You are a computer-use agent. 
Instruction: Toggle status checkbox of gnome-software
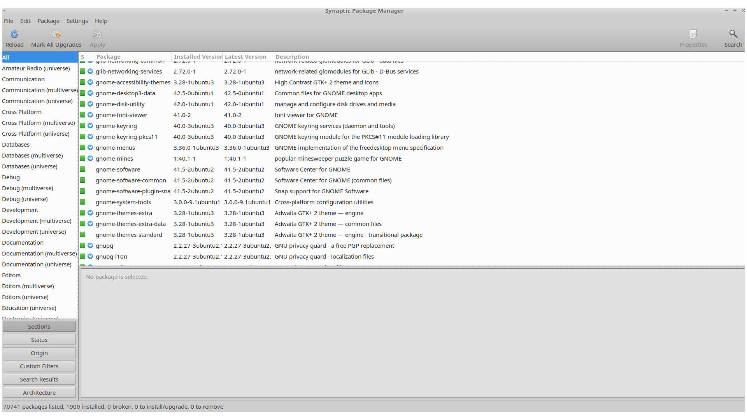[82, 170]
